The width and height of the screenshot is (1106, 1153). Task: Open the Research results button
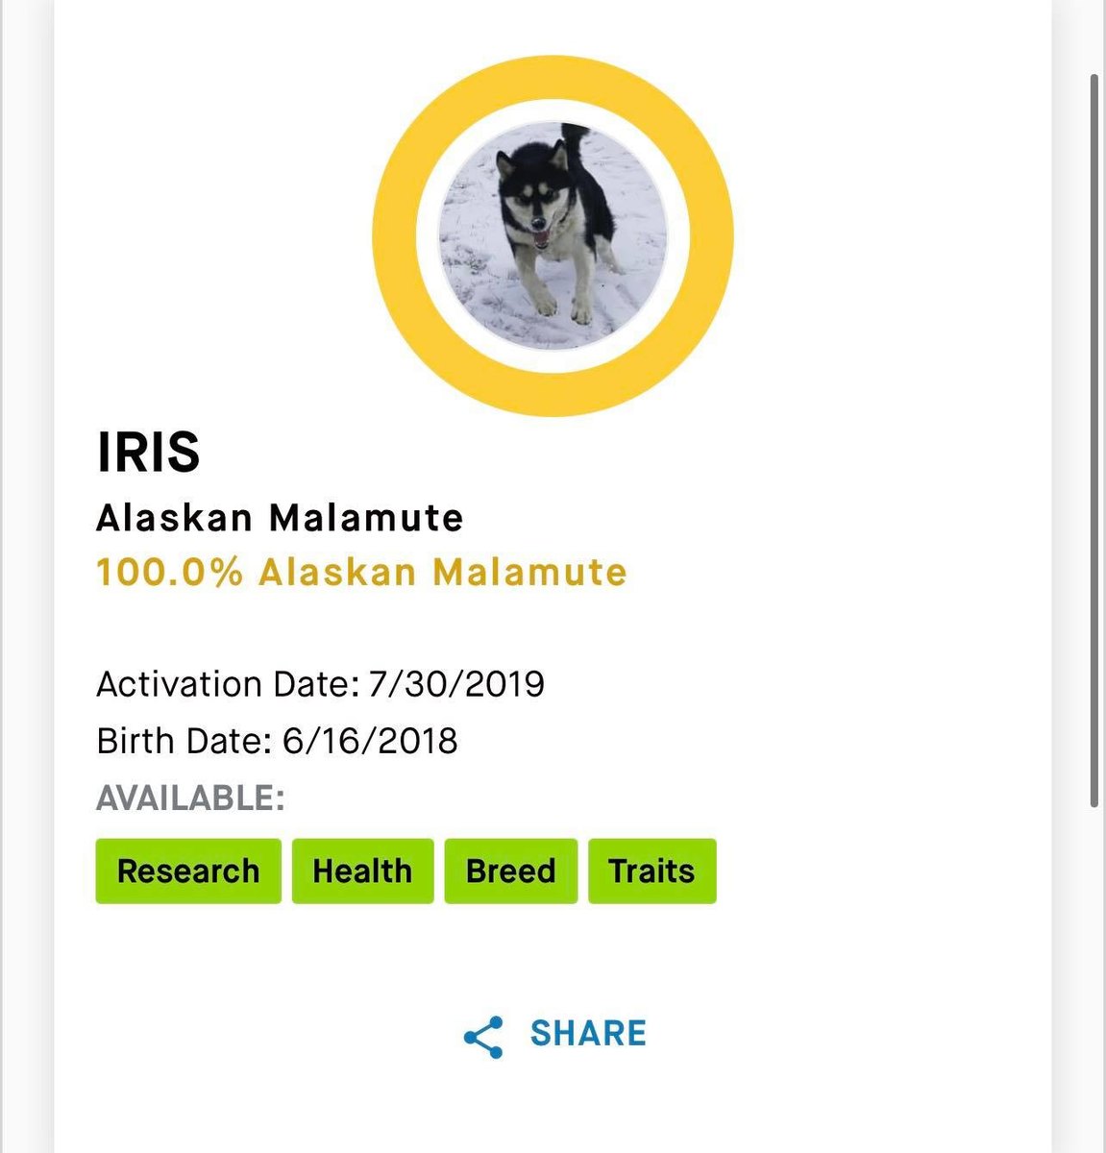click(188, 871)
